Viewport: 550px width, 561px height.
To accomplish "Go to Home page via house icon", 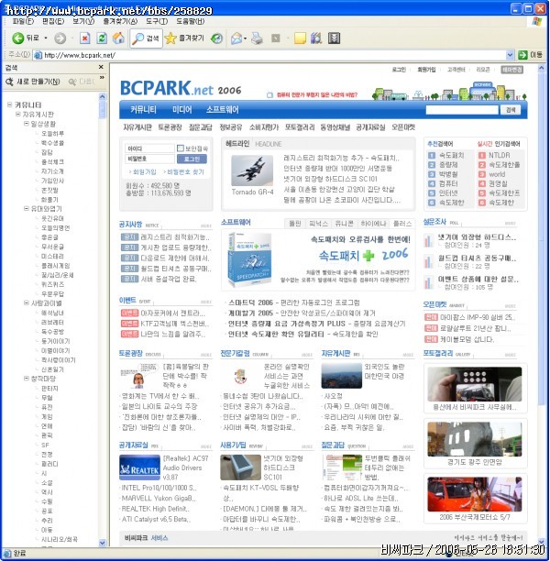I will coord(118,38).
